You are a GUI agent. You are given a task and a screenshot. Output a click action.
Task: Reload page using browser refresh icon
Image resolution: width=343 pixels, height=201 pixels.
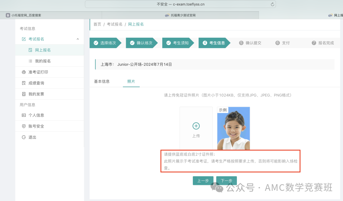(272, 4)
